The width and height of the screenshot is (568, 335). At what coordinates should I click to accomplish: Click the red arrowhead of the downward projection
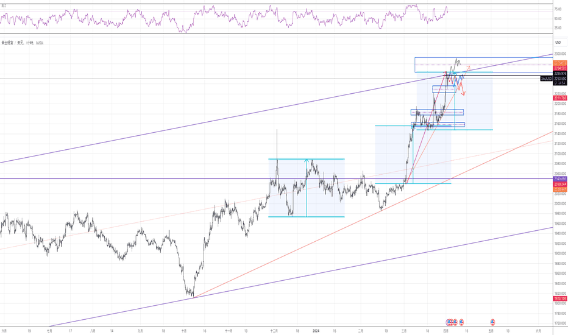(x=463, y=94)
